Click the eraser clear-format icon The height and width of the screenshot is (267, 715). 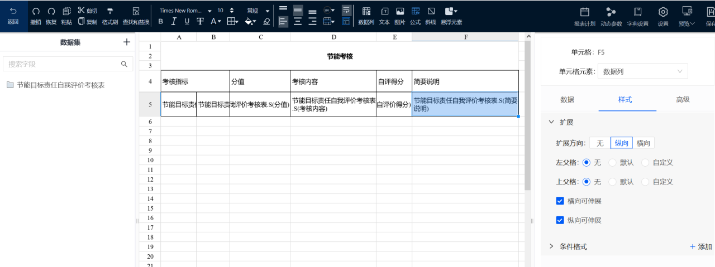(266, 21)
